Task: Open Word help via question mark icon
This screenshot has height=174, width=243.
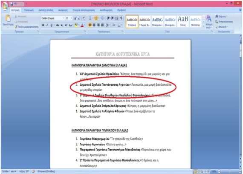Action: click(240, 10)
